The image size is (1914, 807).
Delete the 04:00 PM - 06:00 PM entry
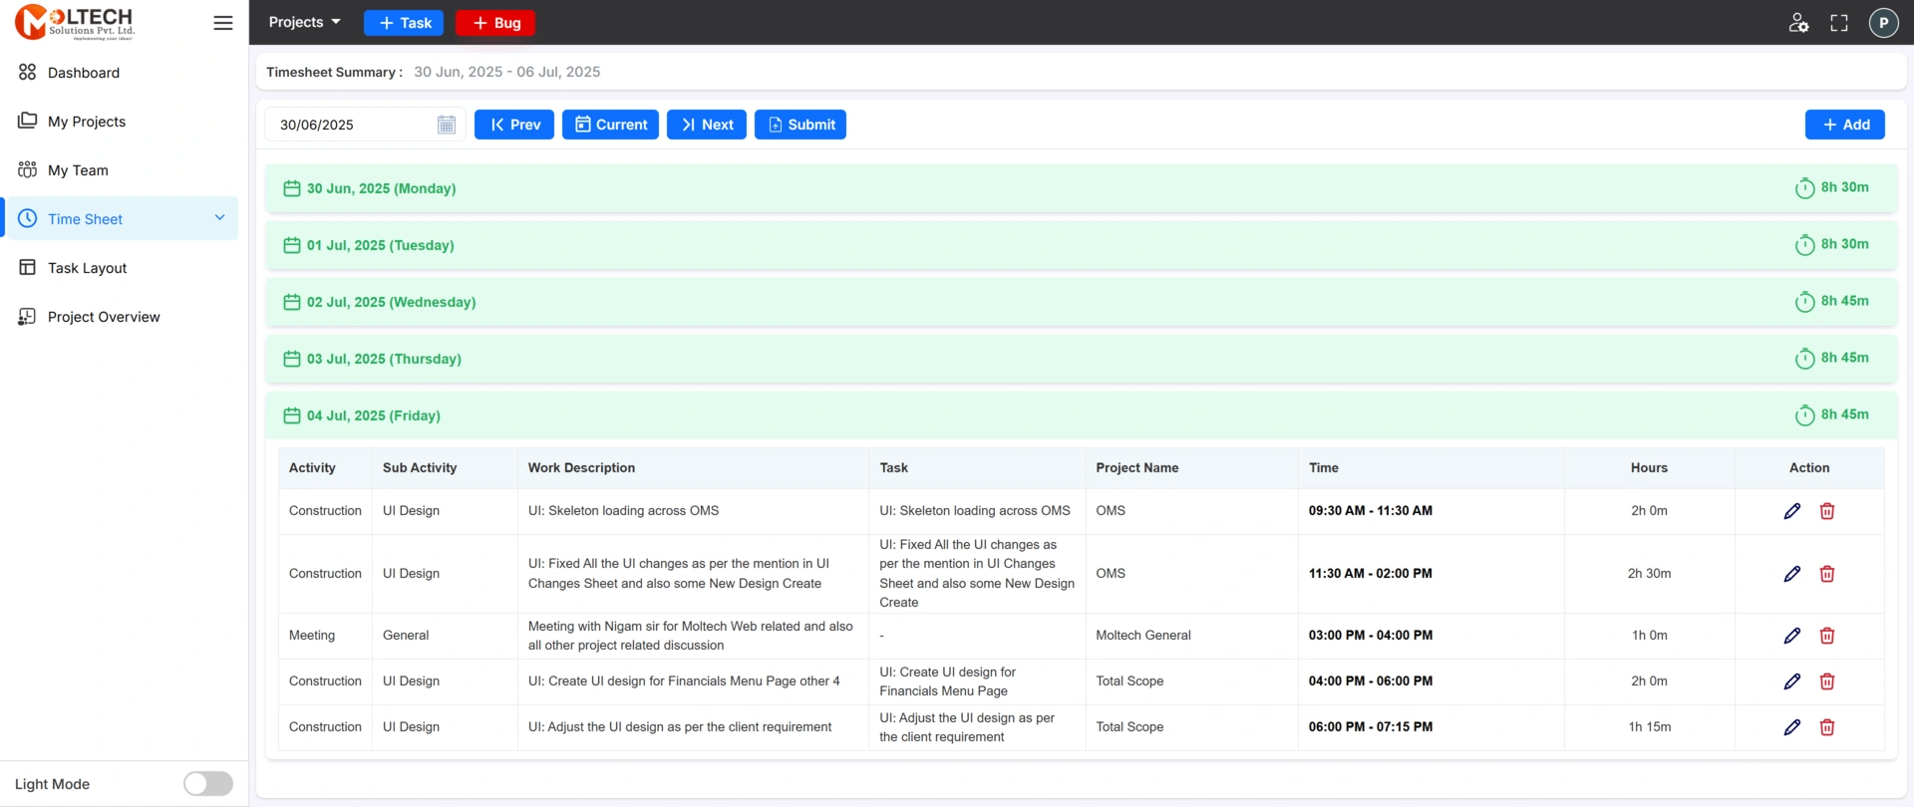pyautogui.click(x=1827, y=681)
